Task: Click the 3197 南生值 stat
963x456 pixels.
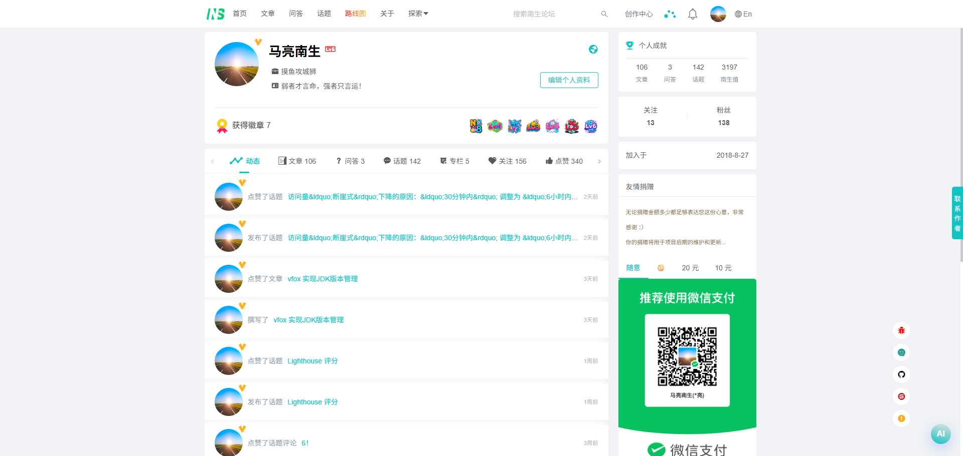Action: click(729, 73)
